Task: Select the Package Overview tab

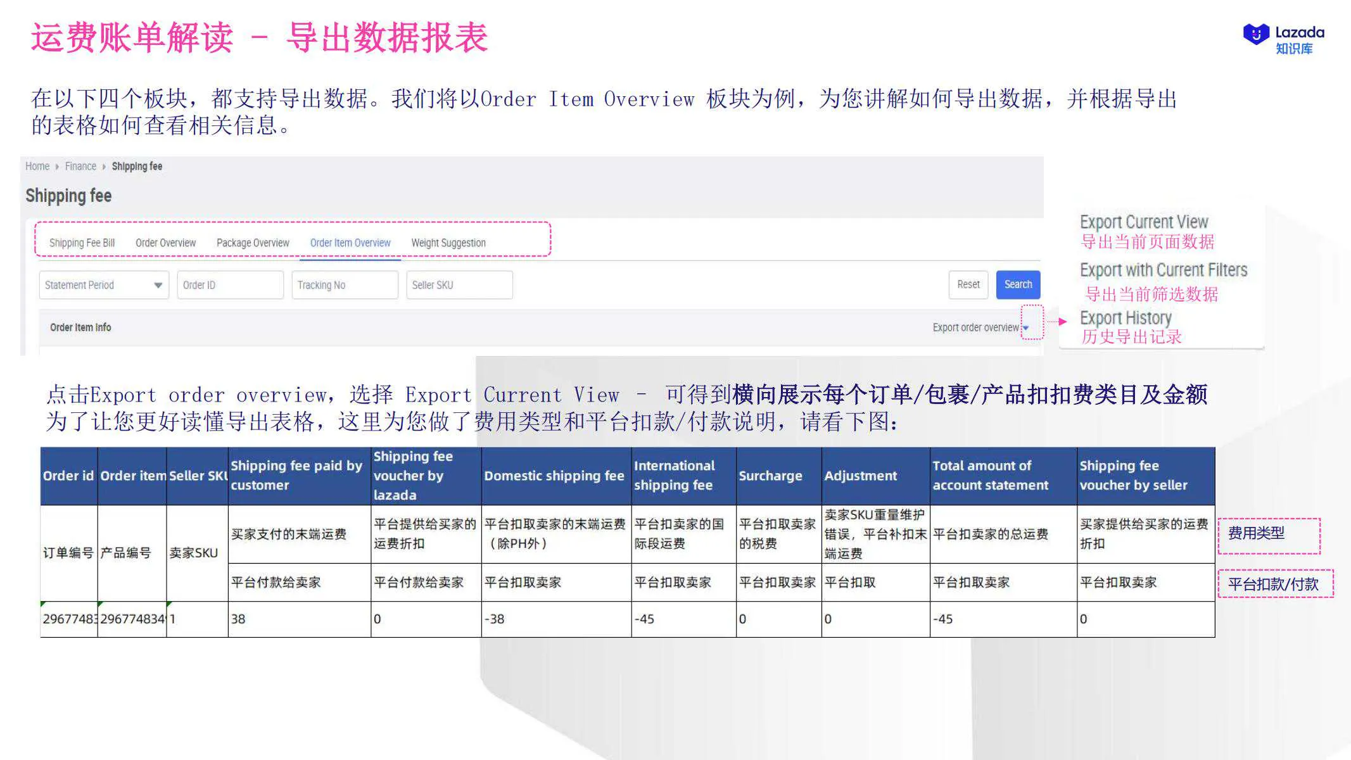Action: 253,243
